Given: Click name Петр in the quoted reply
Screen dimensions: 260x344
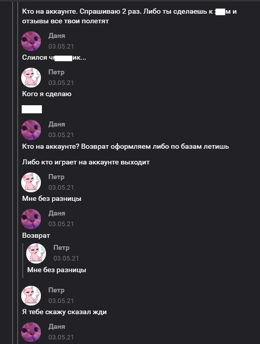Looking at the screenshot, I should click(62, 248).
